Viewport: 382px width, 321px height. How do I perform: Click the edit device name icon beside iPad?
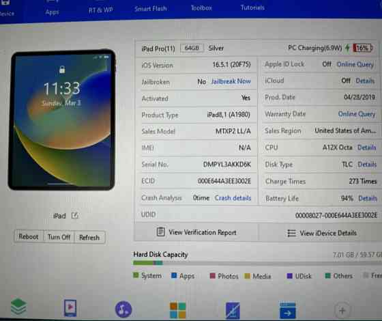pyautogui.click(x=75, y=216)
